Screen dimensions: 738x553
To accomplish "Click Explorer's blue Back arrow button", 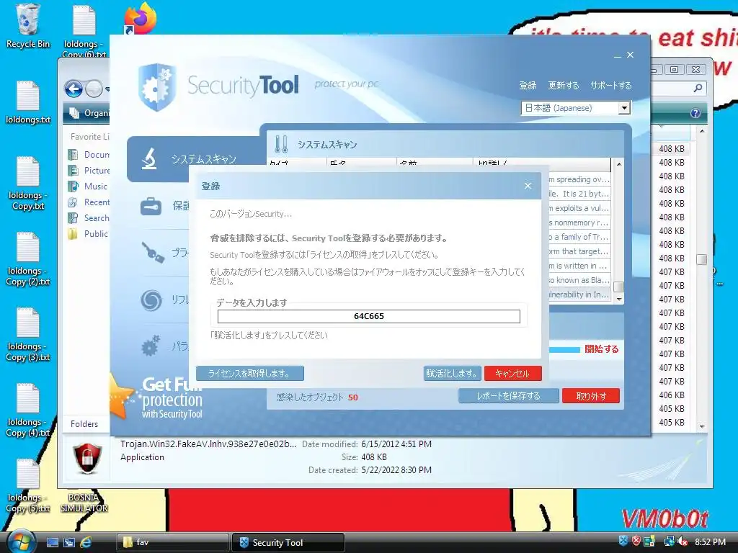I will click(x=74, y=89).
